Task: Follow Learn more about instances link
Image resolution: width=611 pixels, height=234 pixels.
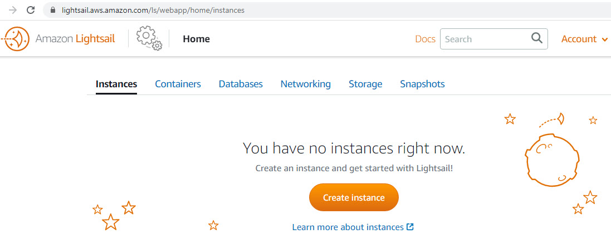Action: (348, 227)
